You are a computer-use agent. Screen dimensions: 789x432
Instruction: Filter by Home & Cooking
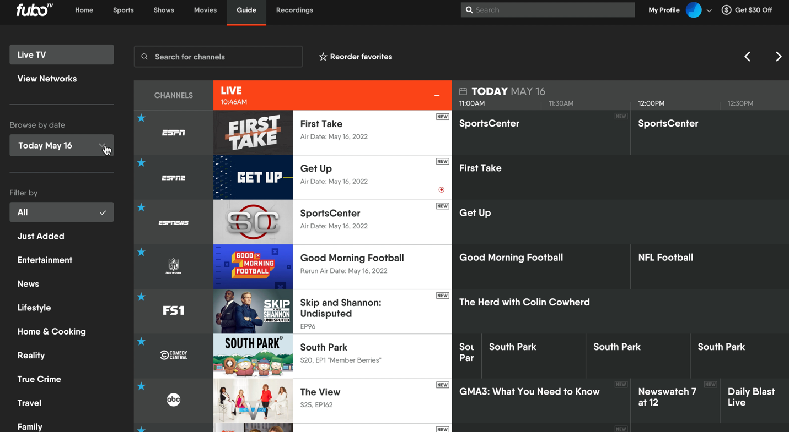pos(51,331)
